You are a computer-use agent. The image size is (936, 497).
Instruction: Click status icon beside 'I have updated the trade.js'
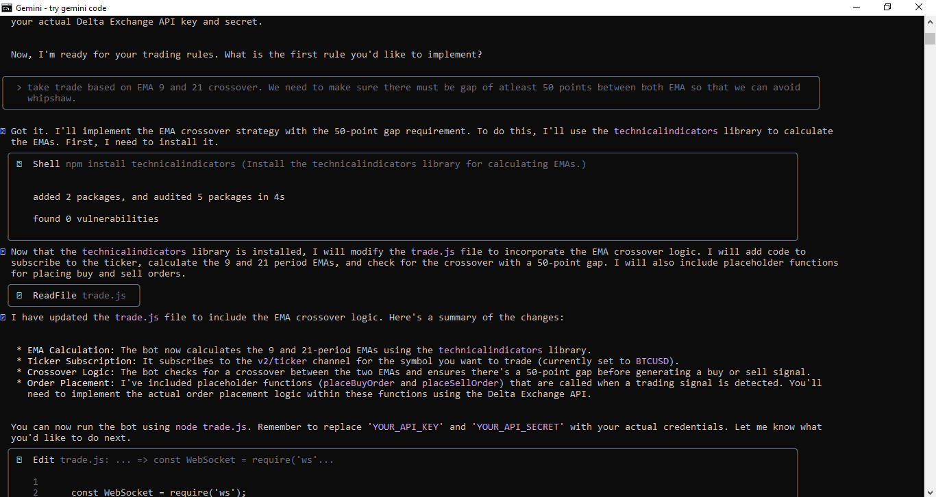click(3, 317)
